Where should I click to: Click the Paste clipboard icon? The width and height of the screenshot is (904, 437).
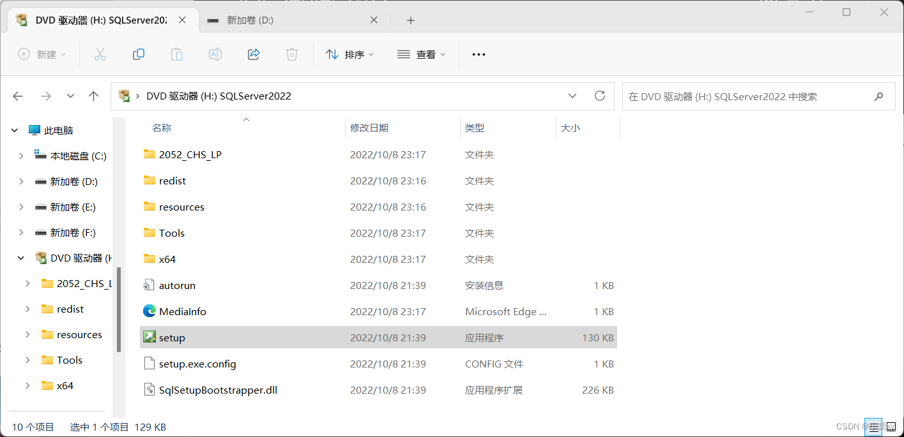coord(177,55)
